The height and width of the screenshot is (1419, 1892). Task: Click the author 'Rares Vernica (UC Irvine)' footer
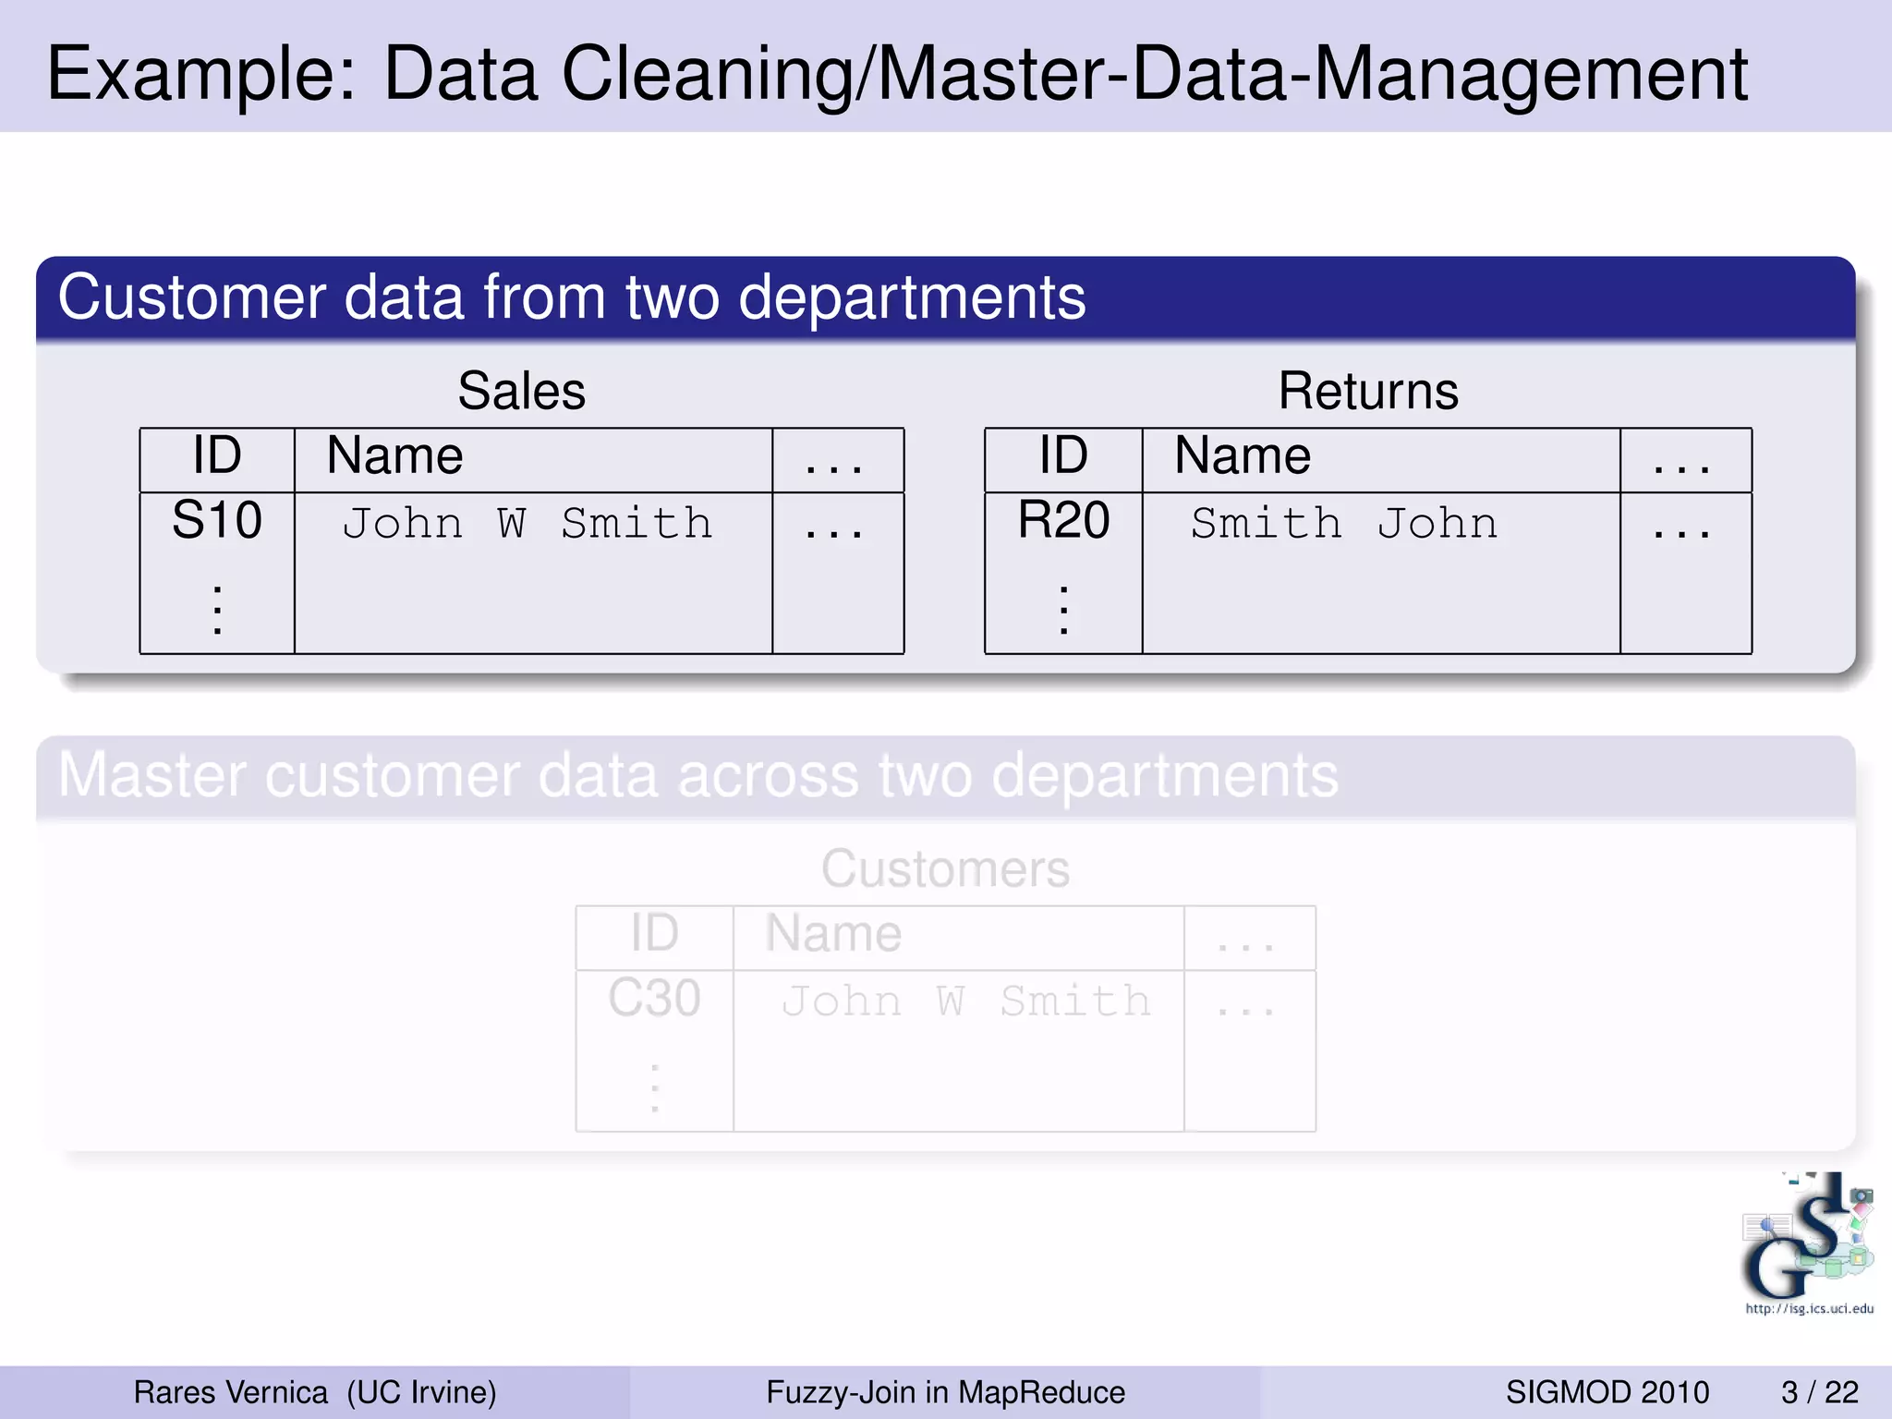tap(315, 1392)
